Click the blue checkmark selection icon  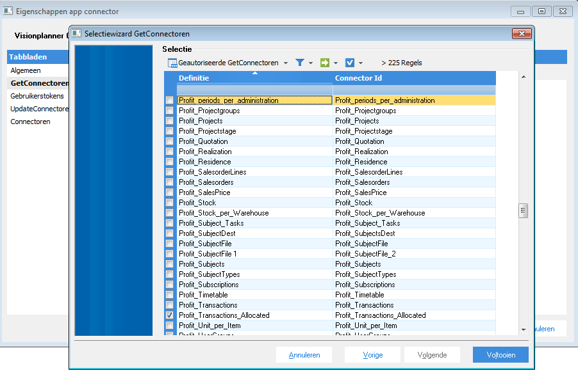(349, 63)
